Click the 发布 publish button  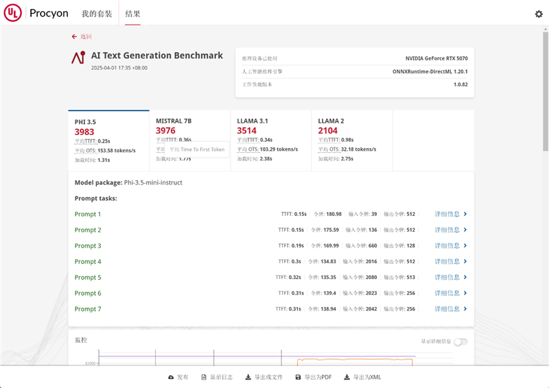(x=178, y=377)
